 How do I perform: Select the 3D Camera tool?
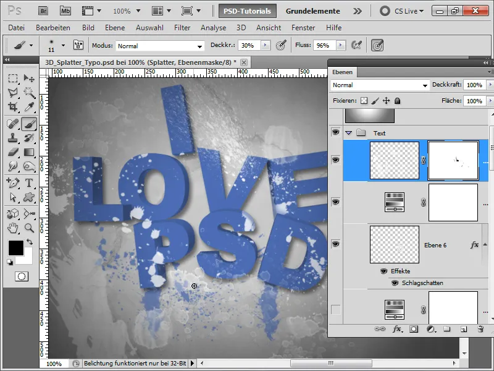[x=29, y=213]
